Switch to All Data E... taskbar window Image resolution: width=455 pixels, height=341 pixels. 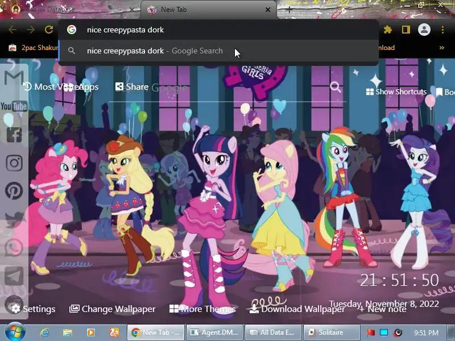pos(273,332)
